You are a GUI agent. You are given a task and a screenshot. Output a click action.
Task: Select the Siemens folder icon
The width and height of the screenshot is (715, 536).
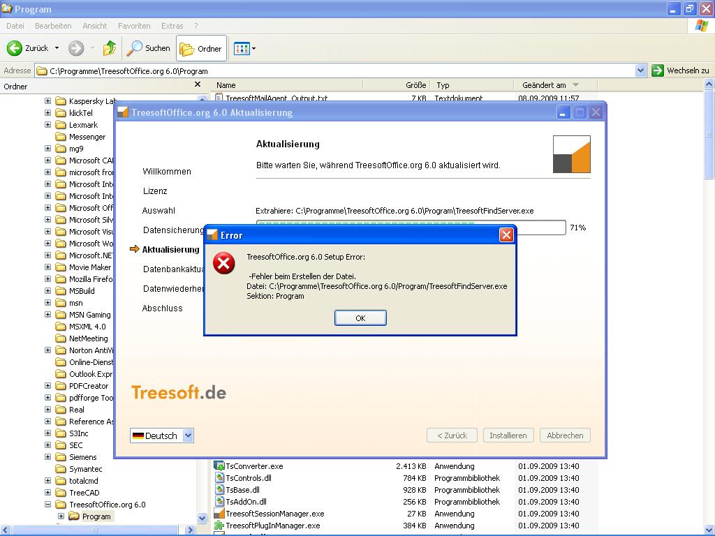click(x=61, y=457)
